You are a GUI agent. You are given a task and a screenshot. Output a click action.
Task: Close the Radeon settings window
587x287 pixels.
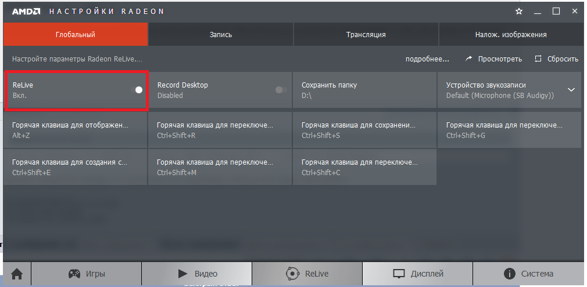[x=575, y=11]
